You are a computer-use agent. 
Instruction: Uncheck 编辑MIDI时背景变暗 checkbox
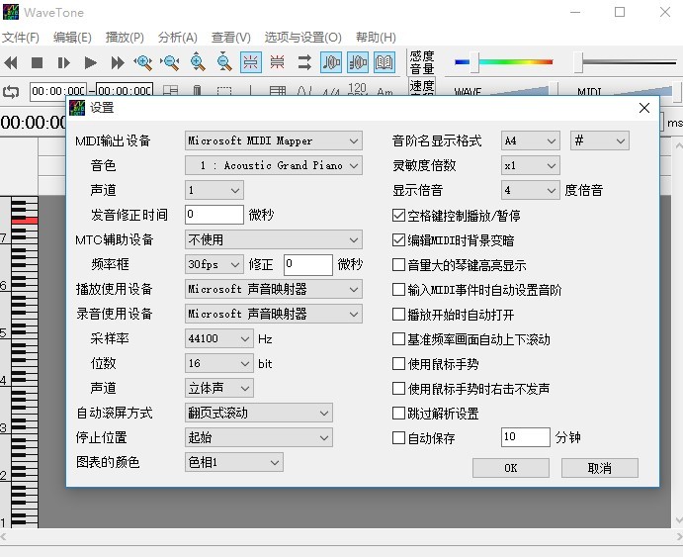click(x=398, y=239)
